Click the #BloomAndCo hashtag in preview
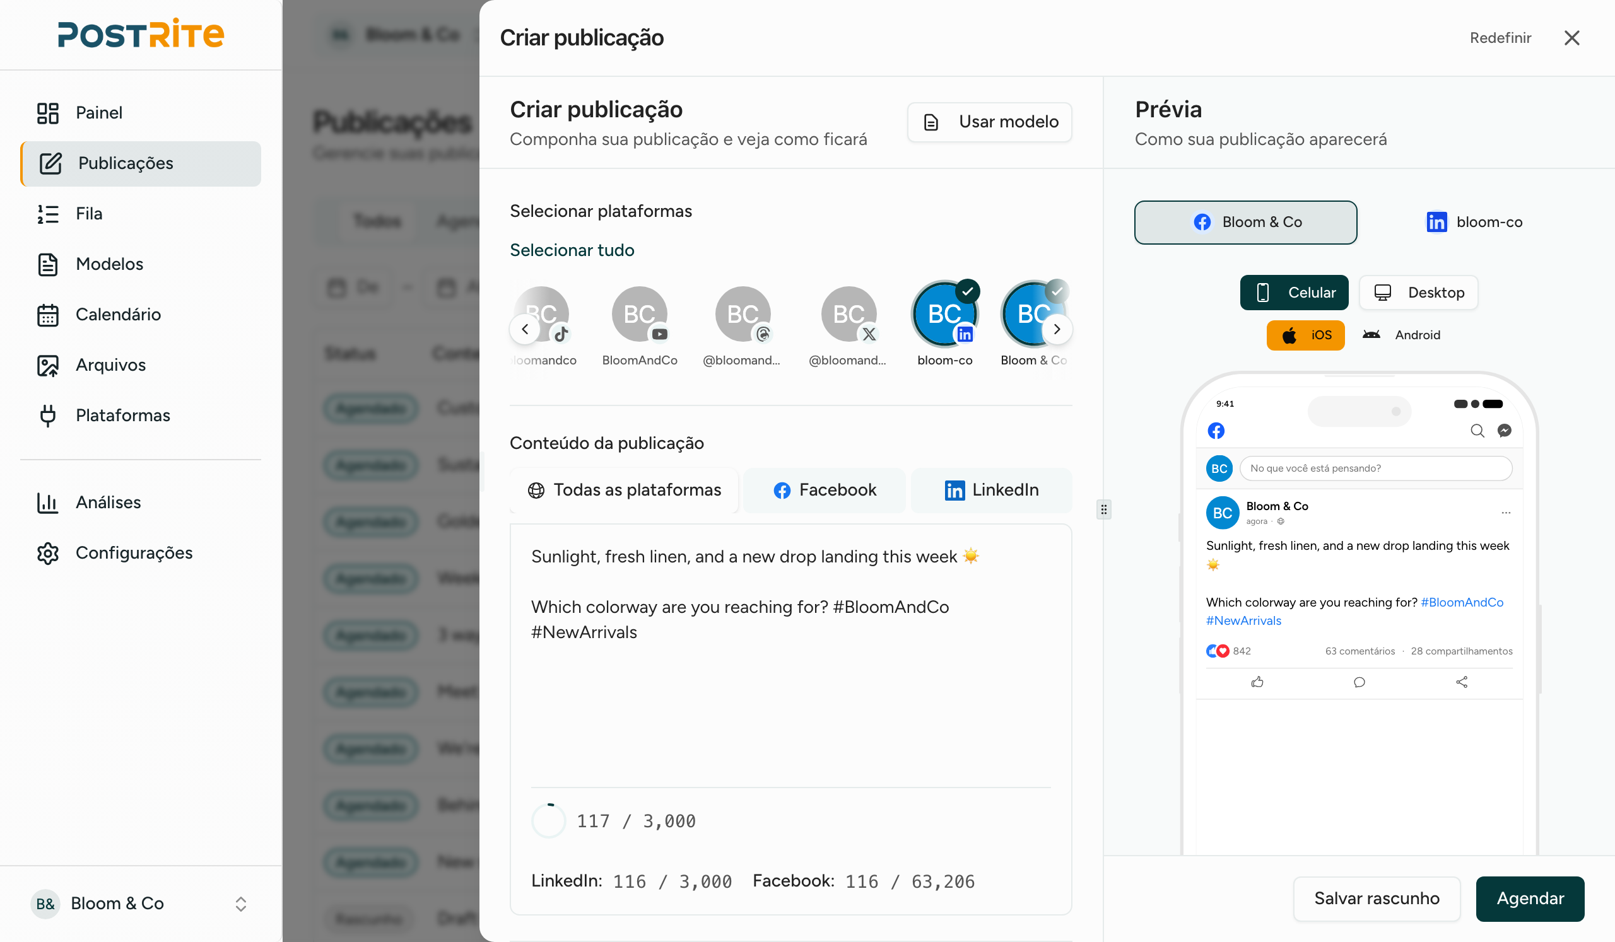Viewport: 1615px width, 942px height. pos(1462,602)
